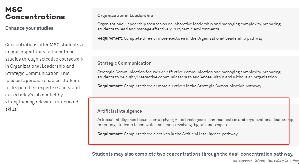Image resolution: width=299 pixels, height=164 pixels.
Task: Select the "Artificial Intelligence" card title
Action: point(120,111)
